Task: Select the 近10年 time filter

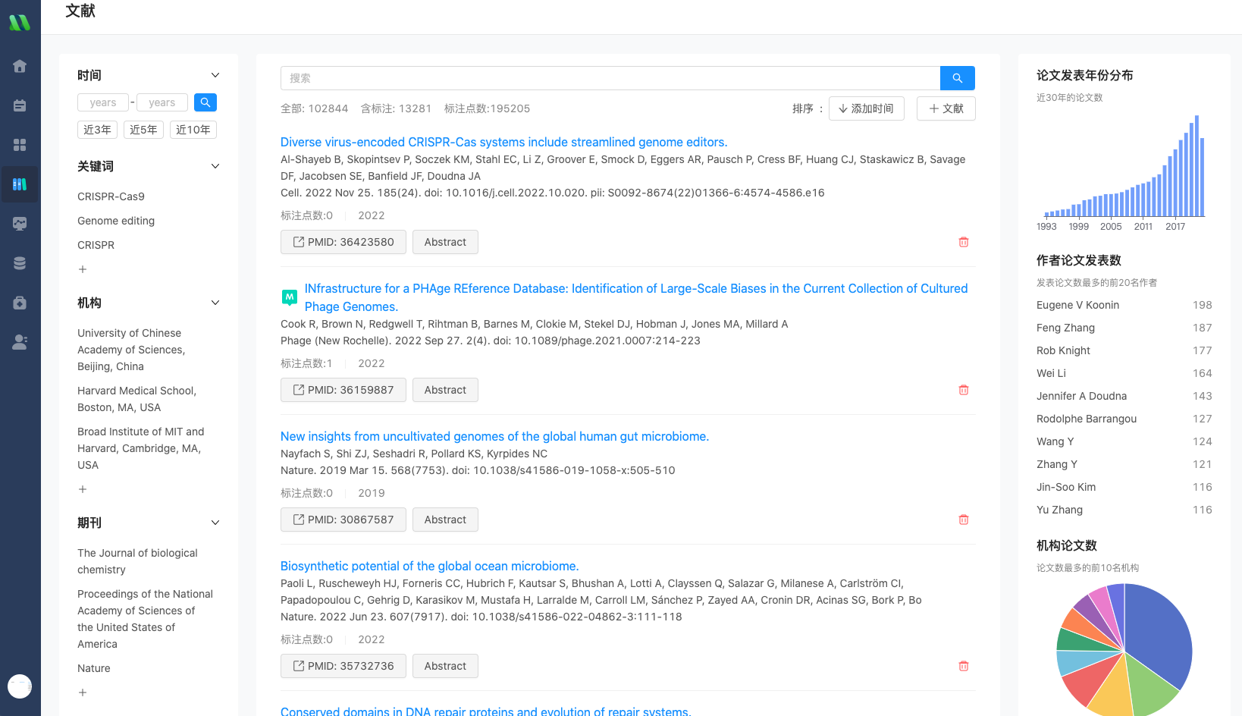Action: [x=193, y=130]
